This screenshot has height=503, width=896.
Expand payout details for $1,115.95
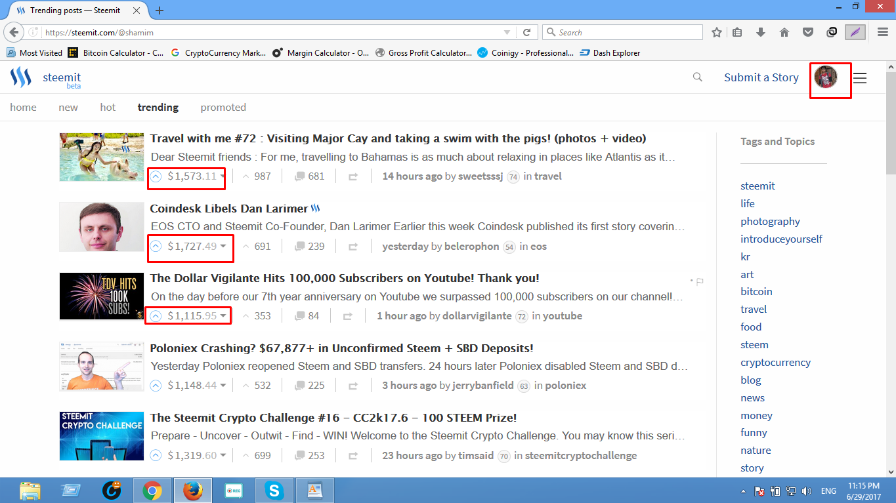click(x=223, y=316)
